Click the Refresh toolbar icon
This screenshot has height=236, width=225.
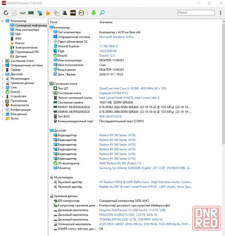pyautogui.click(x=6, y=13)
